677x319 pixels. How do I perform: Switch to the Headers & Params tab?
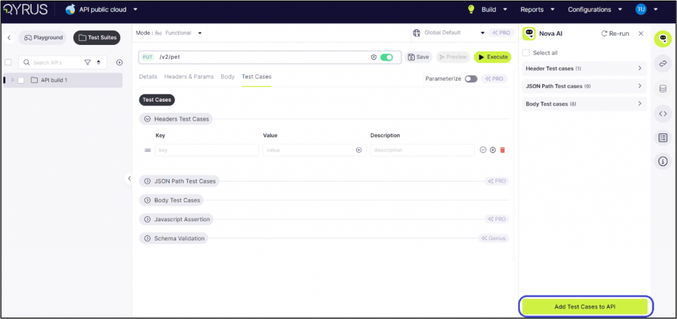[189, 77]
